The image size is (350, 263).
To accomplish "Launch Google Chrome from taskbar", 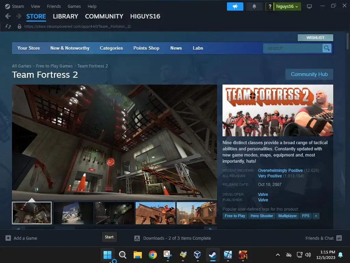I will point(153,255).
